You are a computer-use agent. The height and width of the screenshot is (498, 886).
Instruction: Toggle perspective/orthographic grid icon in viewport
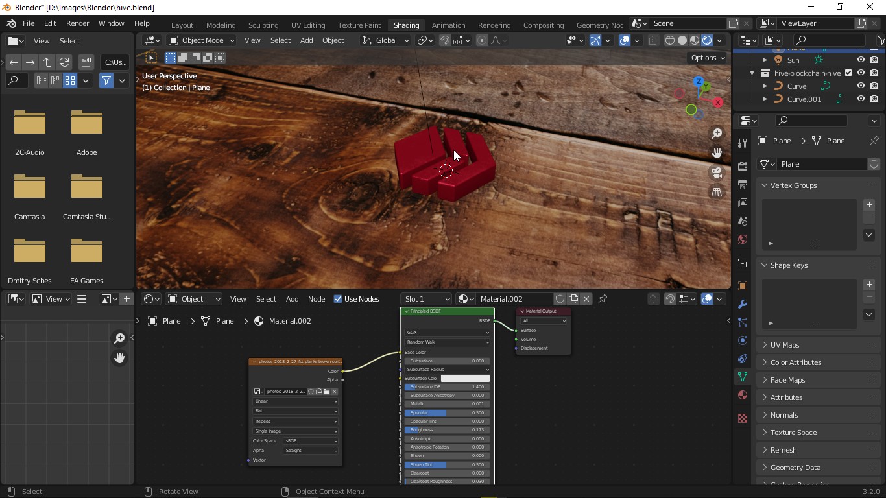717,192
